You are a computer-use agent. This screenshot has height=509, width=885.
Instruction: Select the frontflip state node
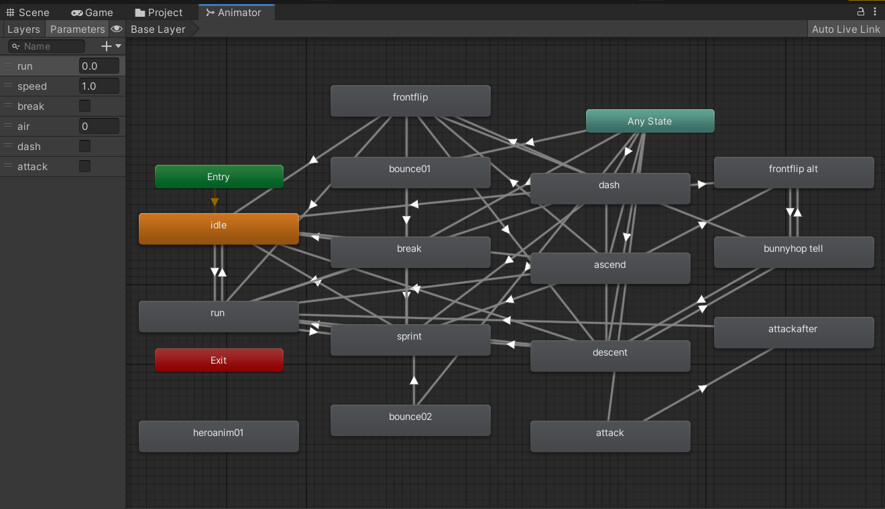coord(410,100)
